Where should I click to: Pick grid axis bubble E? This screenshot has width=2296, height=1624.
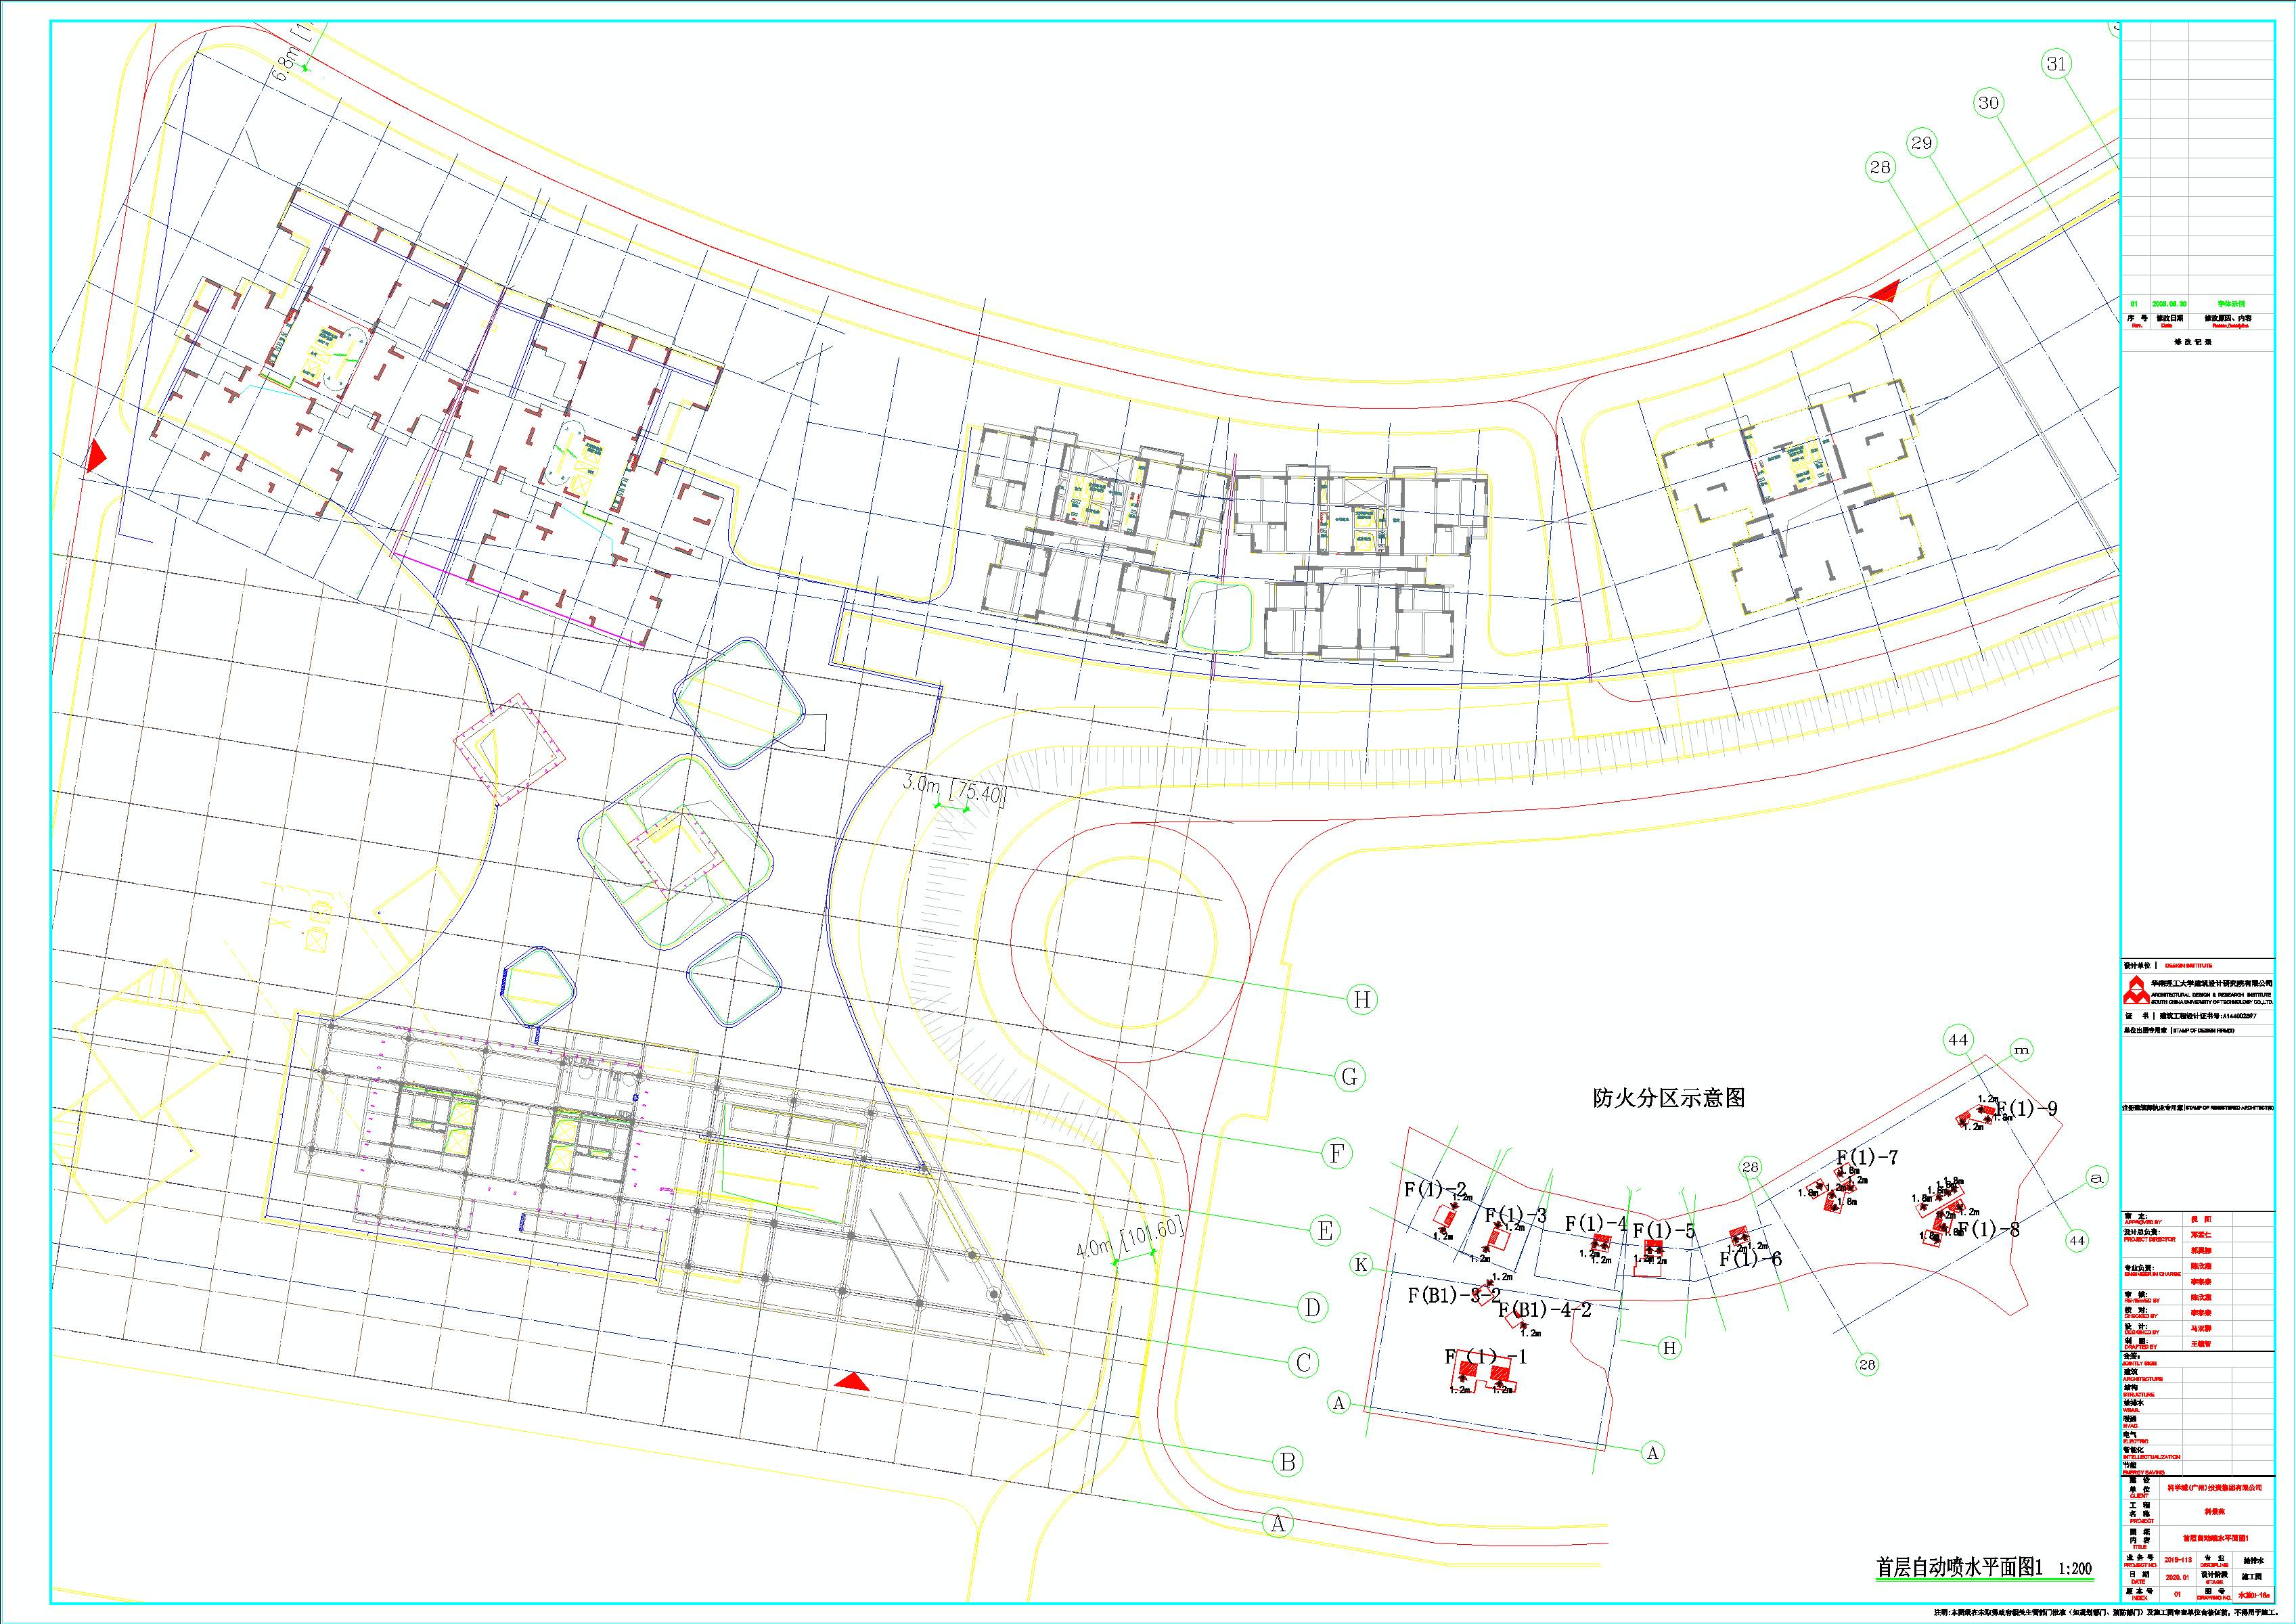(x=1325, y=1231)
